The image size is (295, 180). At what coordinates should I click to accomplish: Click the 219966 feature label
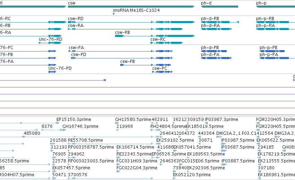(125, 126)
